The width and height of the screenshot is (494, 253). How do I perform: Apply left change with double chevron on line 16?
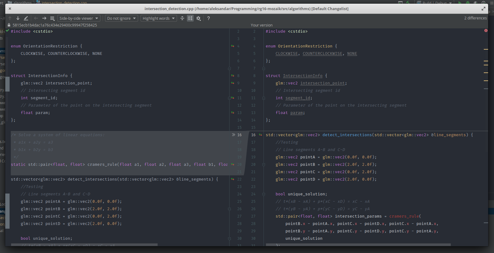pos(234,135)
